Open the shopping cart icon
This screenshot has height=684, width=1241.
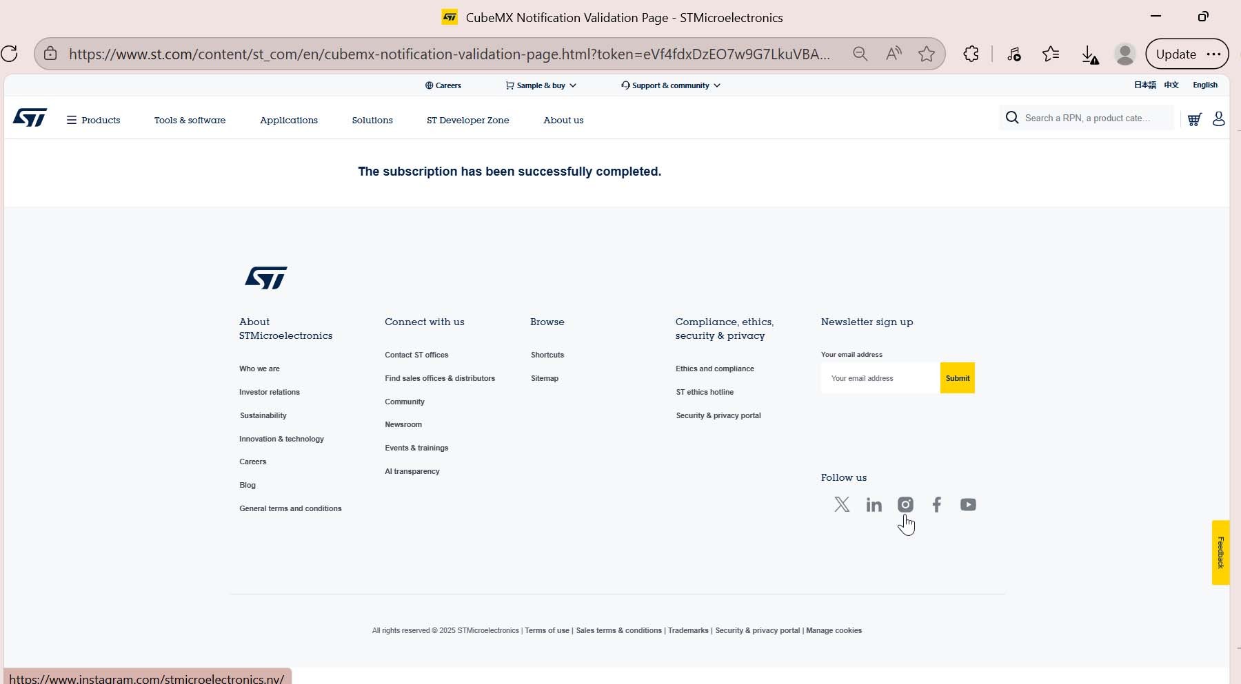[1195, 119]
